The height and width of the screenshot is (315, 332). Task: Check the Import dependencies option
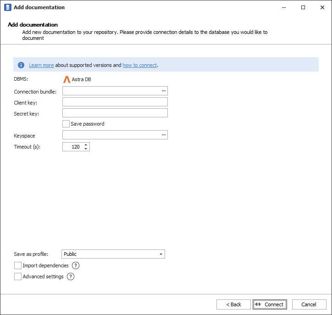click(x=18, y=265)
